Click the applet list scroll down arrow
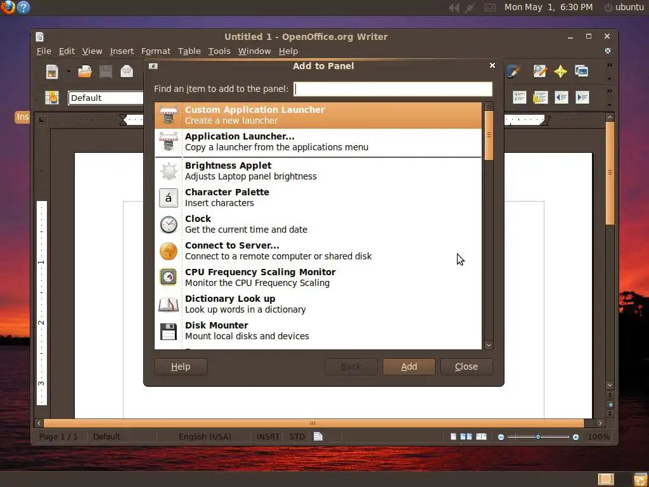 click(x=489, y=345)
